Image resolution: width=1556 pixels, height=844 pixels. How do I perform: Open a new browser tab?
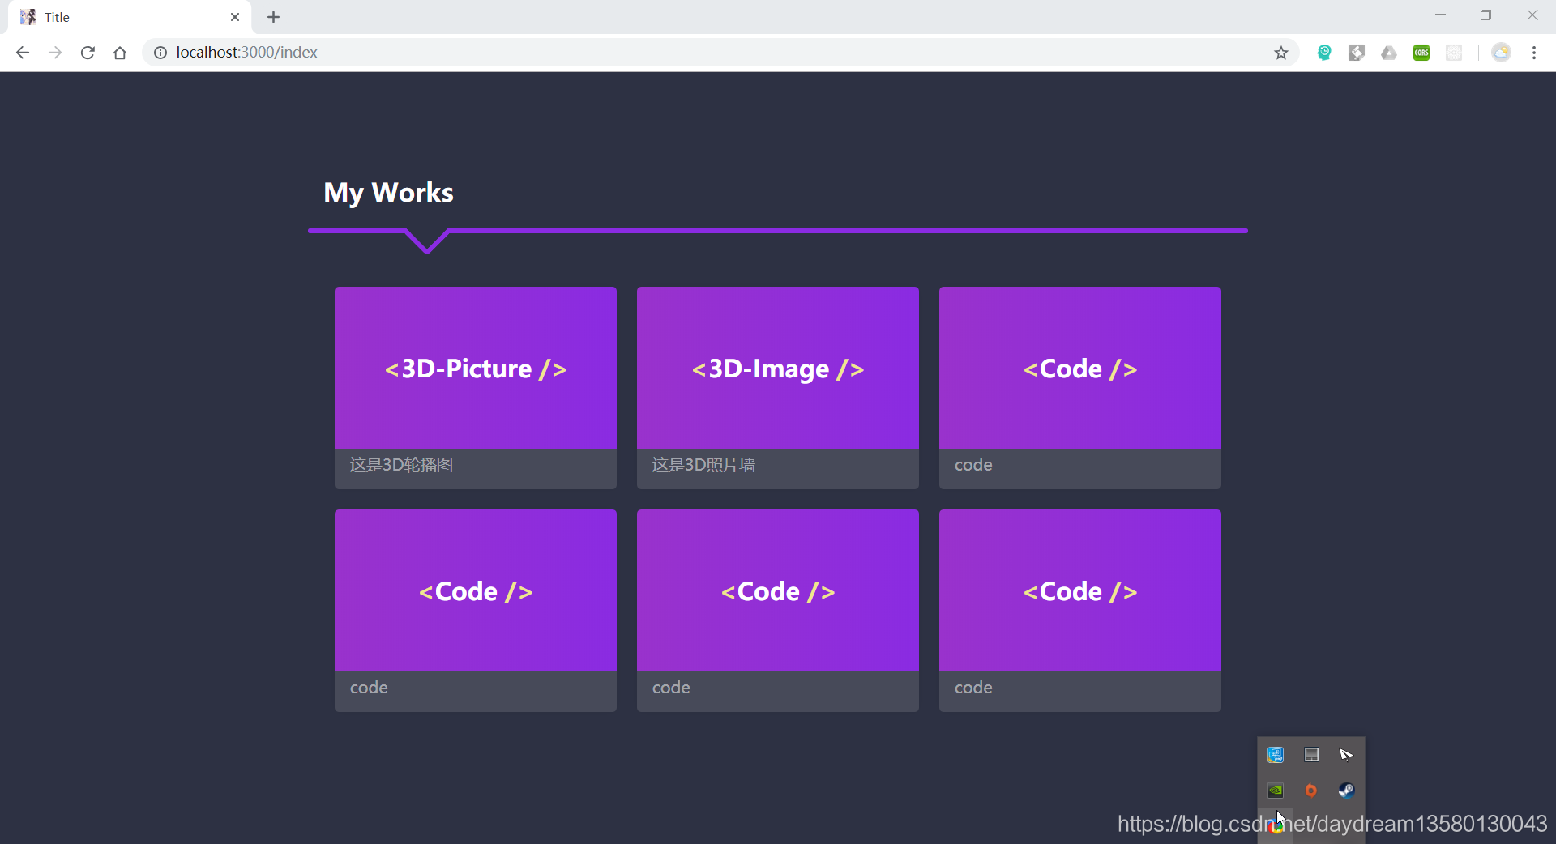[x=274, y=17]
